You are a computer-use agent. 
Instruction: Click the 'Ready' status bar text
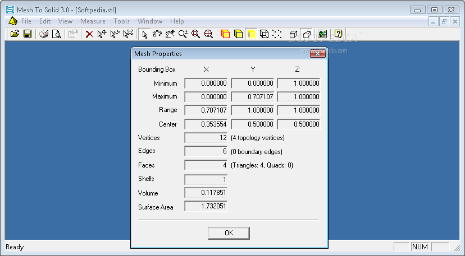pos(15,247)
